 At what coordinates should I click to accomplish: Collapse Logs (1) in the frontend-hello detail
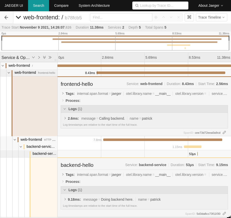[x=144, y=109]
